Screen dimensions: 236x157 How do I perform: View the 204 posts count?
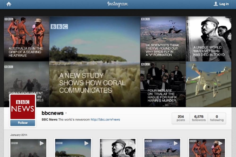click(181, 118)
